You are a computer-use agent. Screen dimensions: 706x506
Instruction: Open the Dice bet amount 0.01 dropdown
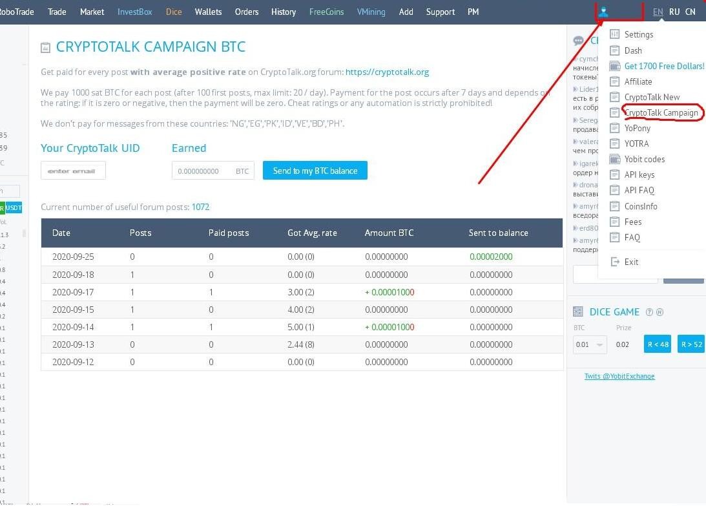589,344
